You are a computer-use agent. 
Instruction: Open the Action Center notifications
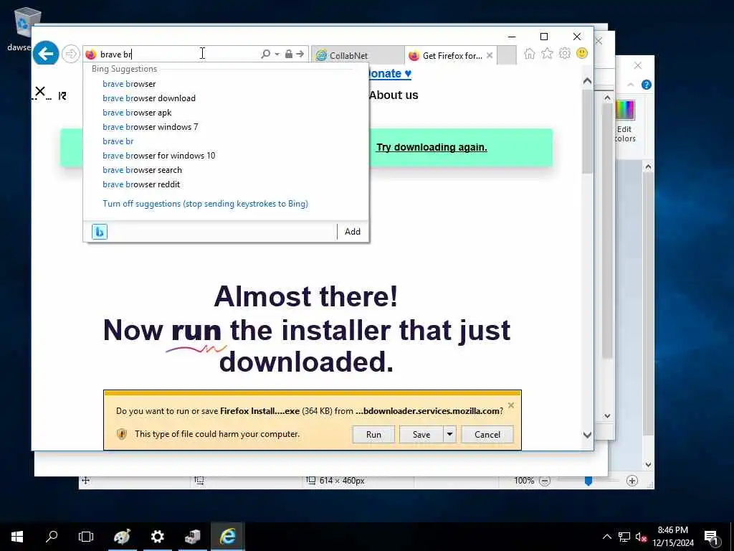tap(712, 537)
